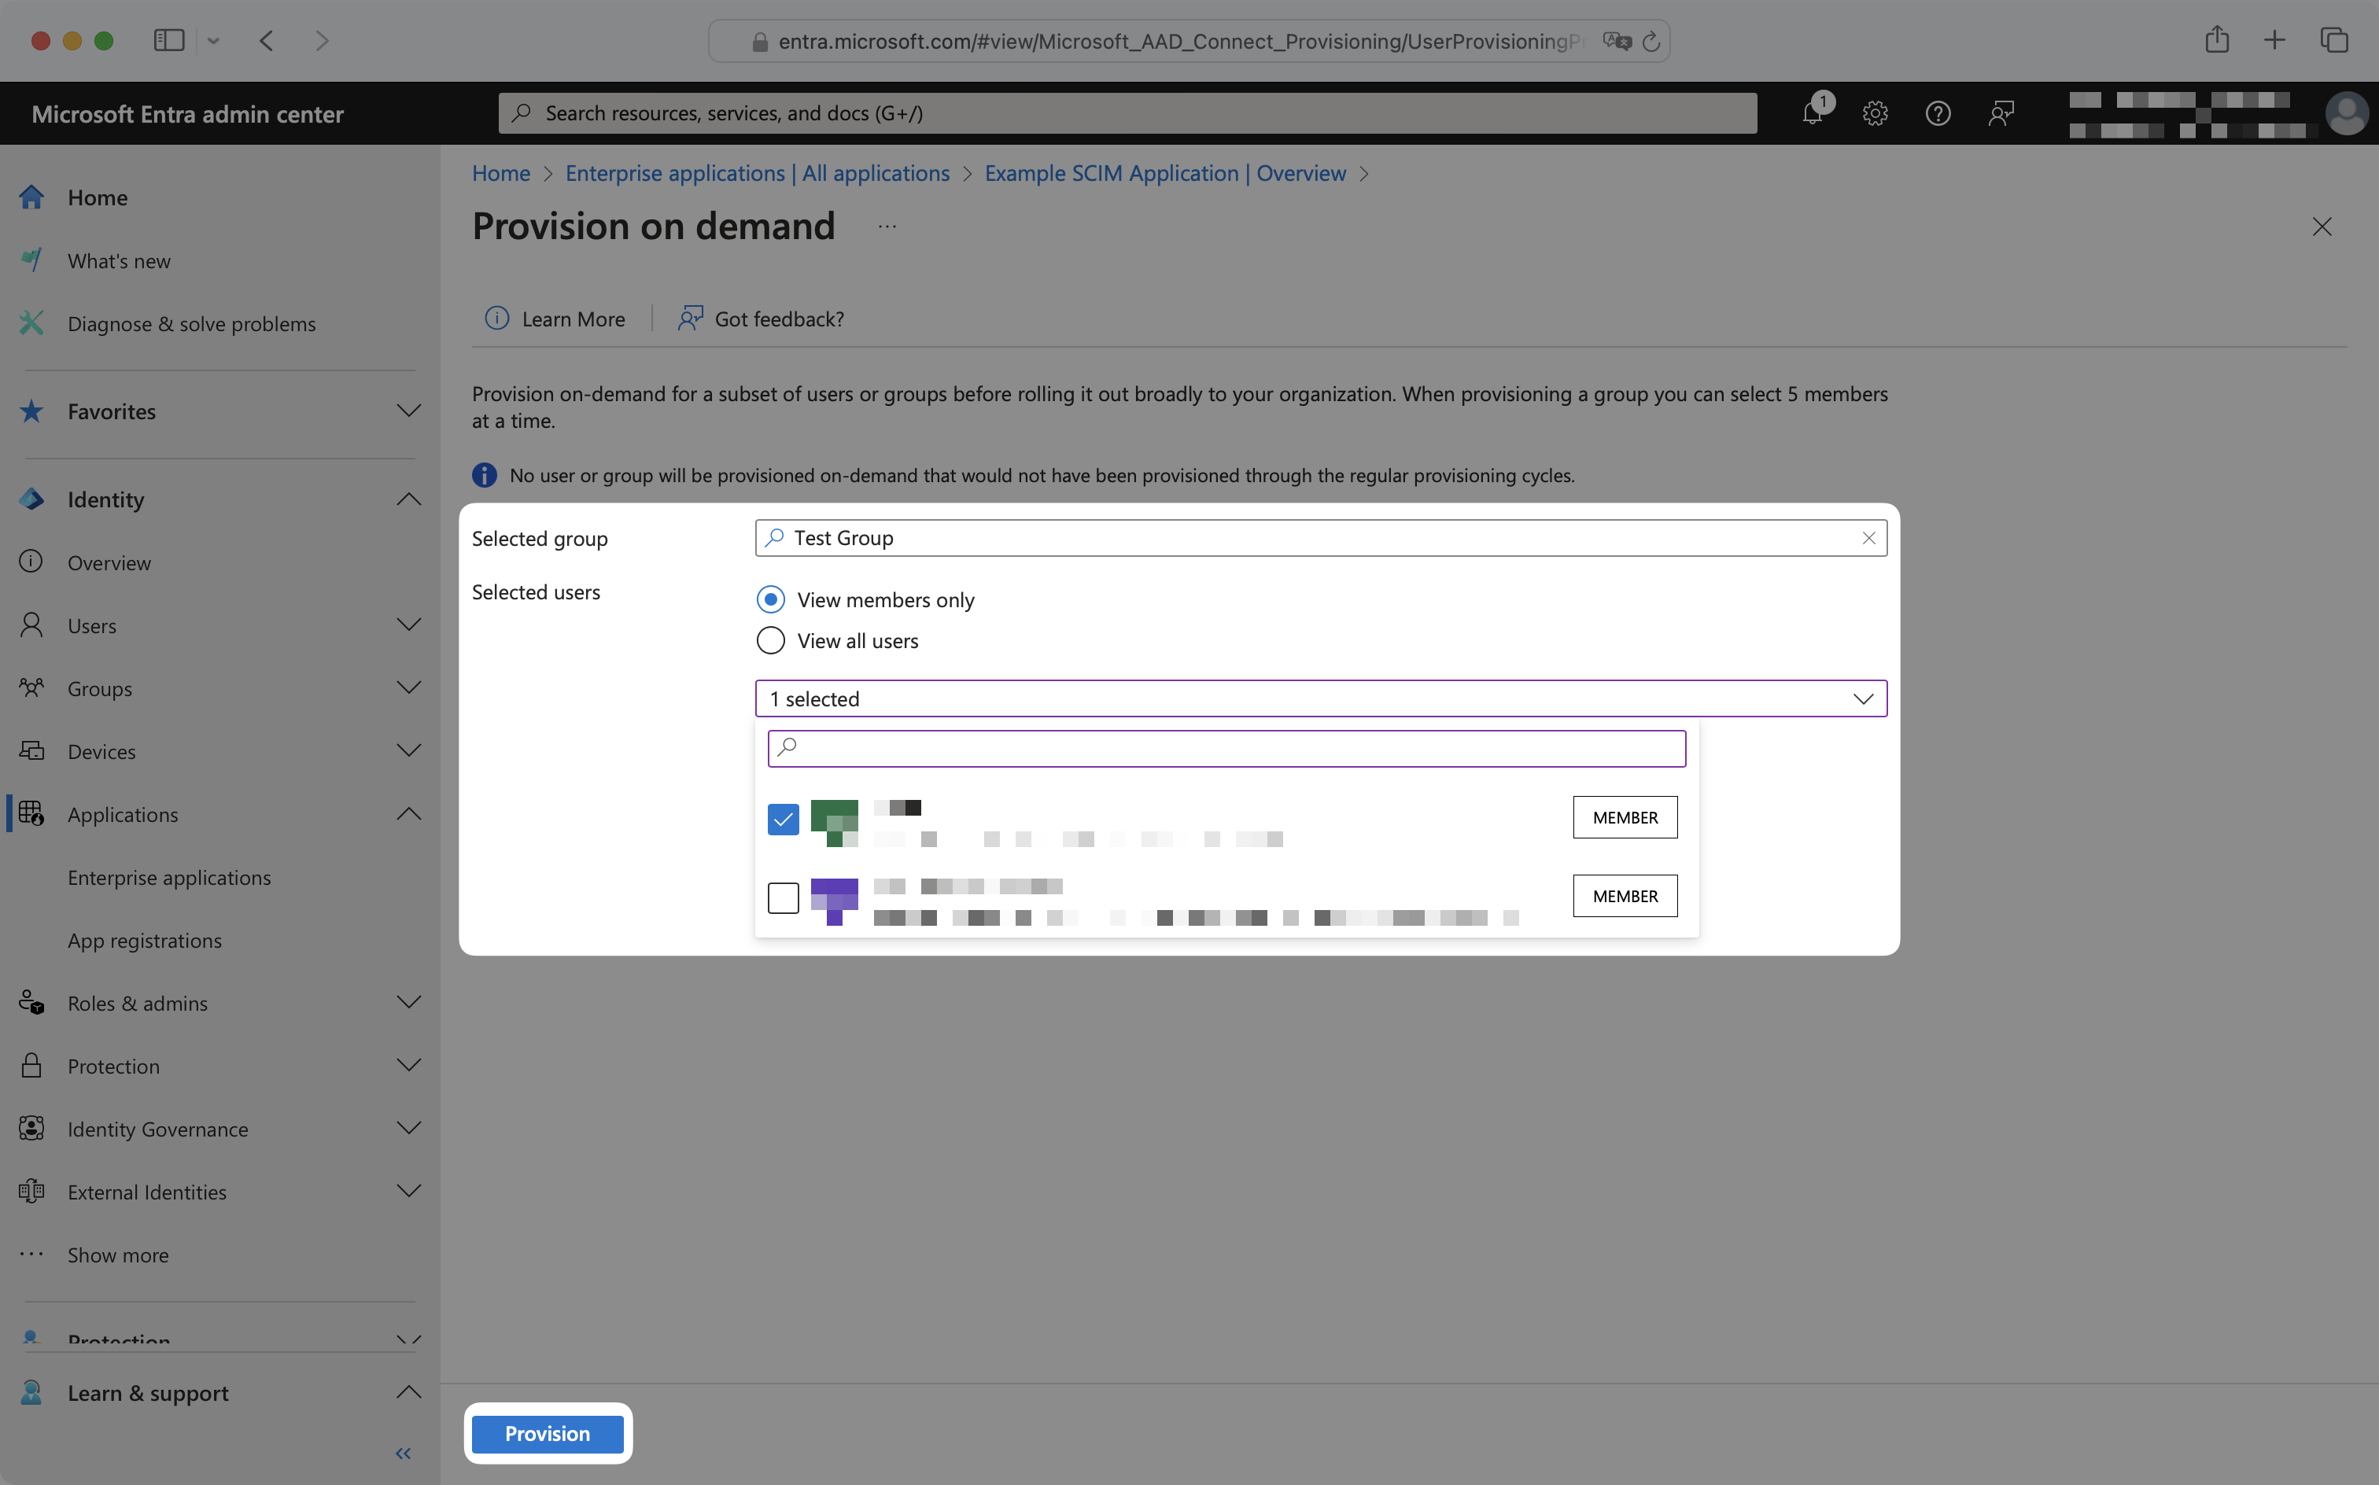Click the Provision button
Viewport: 2379px width, 1485px height.
coord(547,1433)
